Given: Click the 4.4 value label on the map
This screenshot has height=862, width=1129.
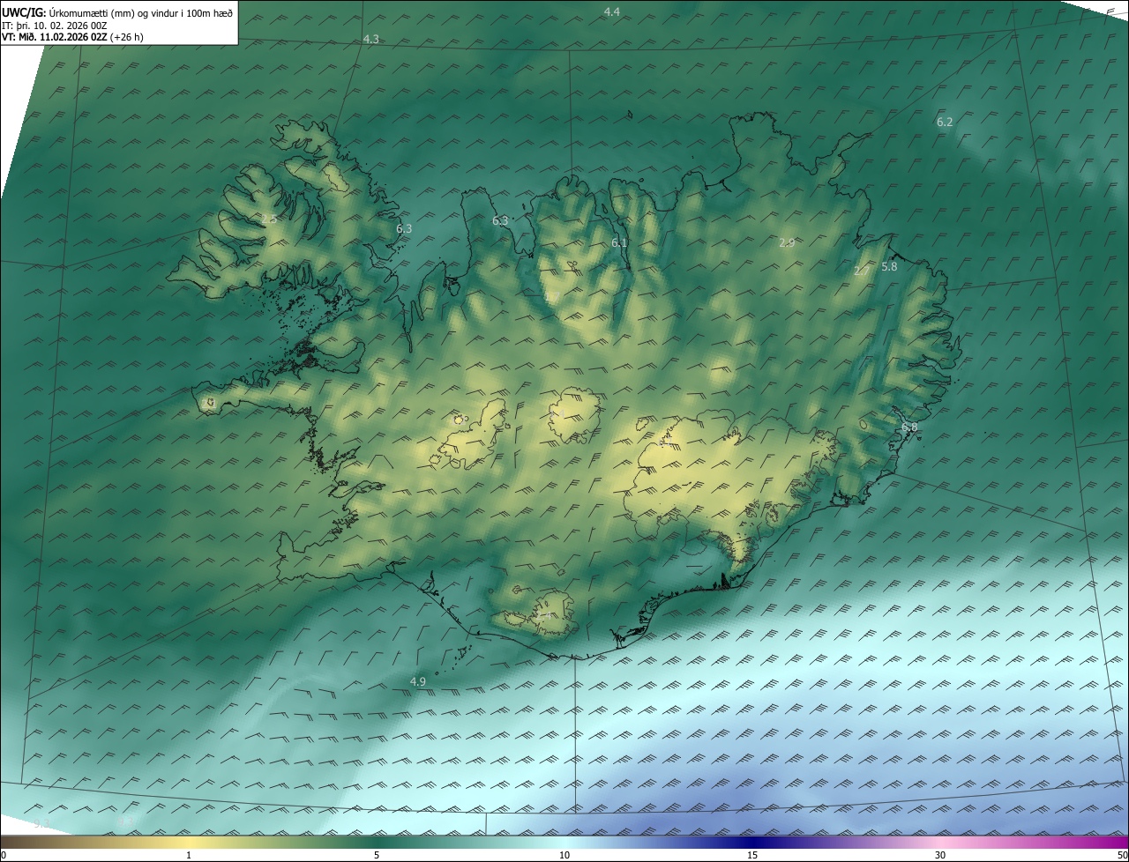Looking at the screenshot, I should (612, 11).
